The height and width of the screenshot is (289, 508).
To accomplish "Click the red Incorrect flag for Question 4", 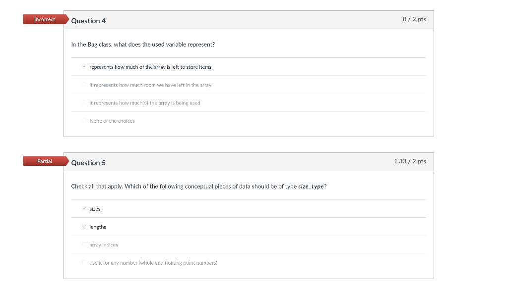I will click(x=44, y=19).
